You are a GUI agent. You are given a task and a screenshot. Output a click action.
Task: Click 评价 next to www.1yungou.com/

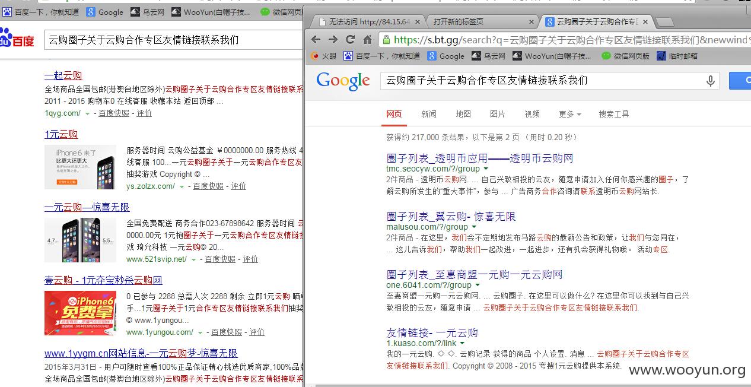pyautogui.click(x=257, y=332)
